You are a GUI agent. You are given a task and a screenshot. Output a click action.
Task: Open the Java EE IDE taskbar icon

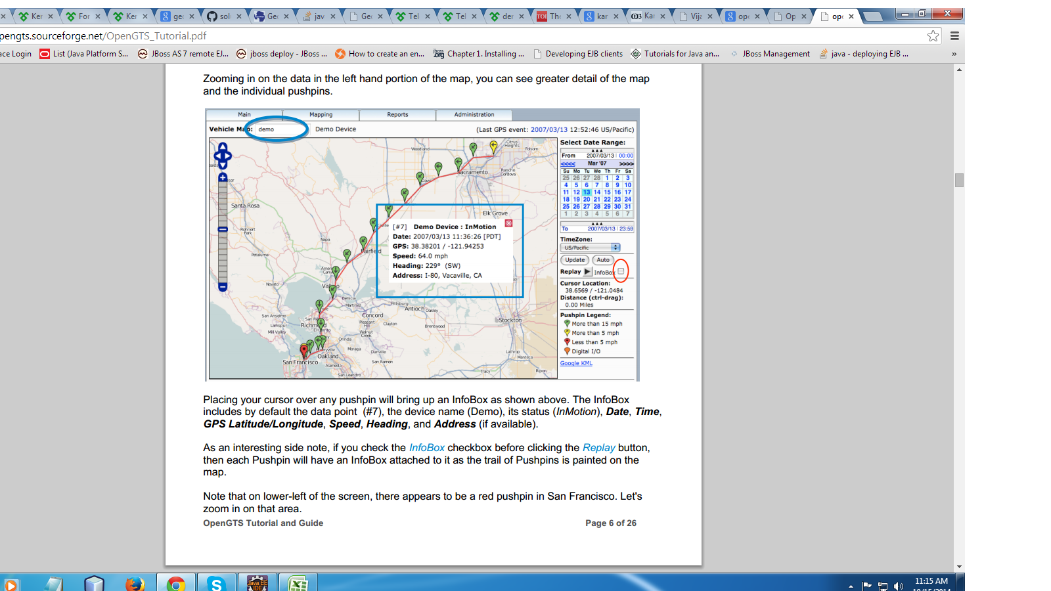(x=257, y=583)
